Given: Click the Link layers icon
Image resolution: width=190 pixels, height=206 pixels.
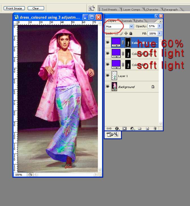Looking at the screenshot, I should point(109,128).
